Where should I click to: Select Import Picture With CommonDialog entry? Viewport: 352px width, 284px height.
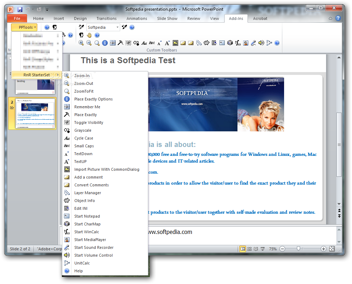(x=105, y=169)
